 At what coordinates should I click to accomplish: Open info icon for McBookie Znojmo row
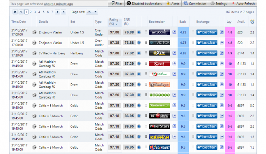(x=139, y=32)
